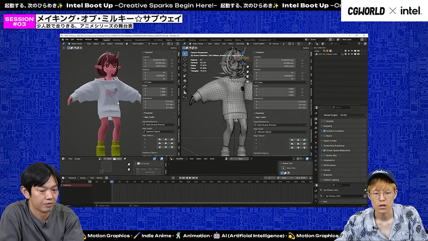Toggle auto keying record button in timeline
This screenshot has width=428, height=241.
pyautogui.click(x=173, y=178)
